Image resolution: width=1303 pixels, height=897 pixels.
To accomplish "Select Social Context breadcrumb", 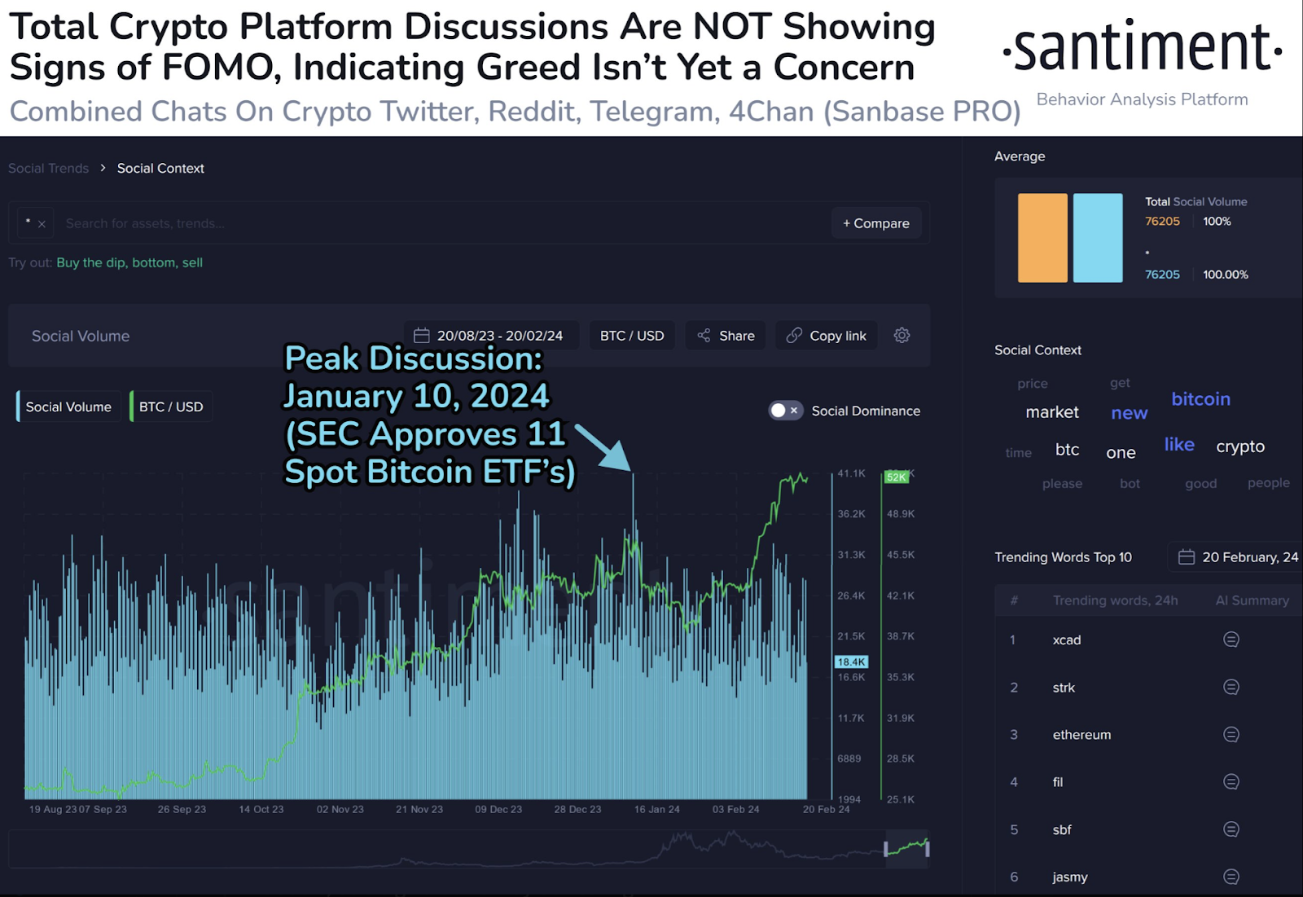I will click(x=160, y=168).
